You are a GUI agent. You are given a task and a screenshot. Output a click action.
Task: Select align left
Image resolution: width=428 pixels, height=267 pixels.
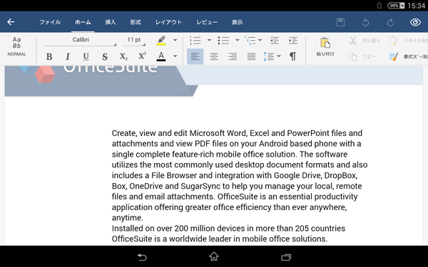[195, 56]
